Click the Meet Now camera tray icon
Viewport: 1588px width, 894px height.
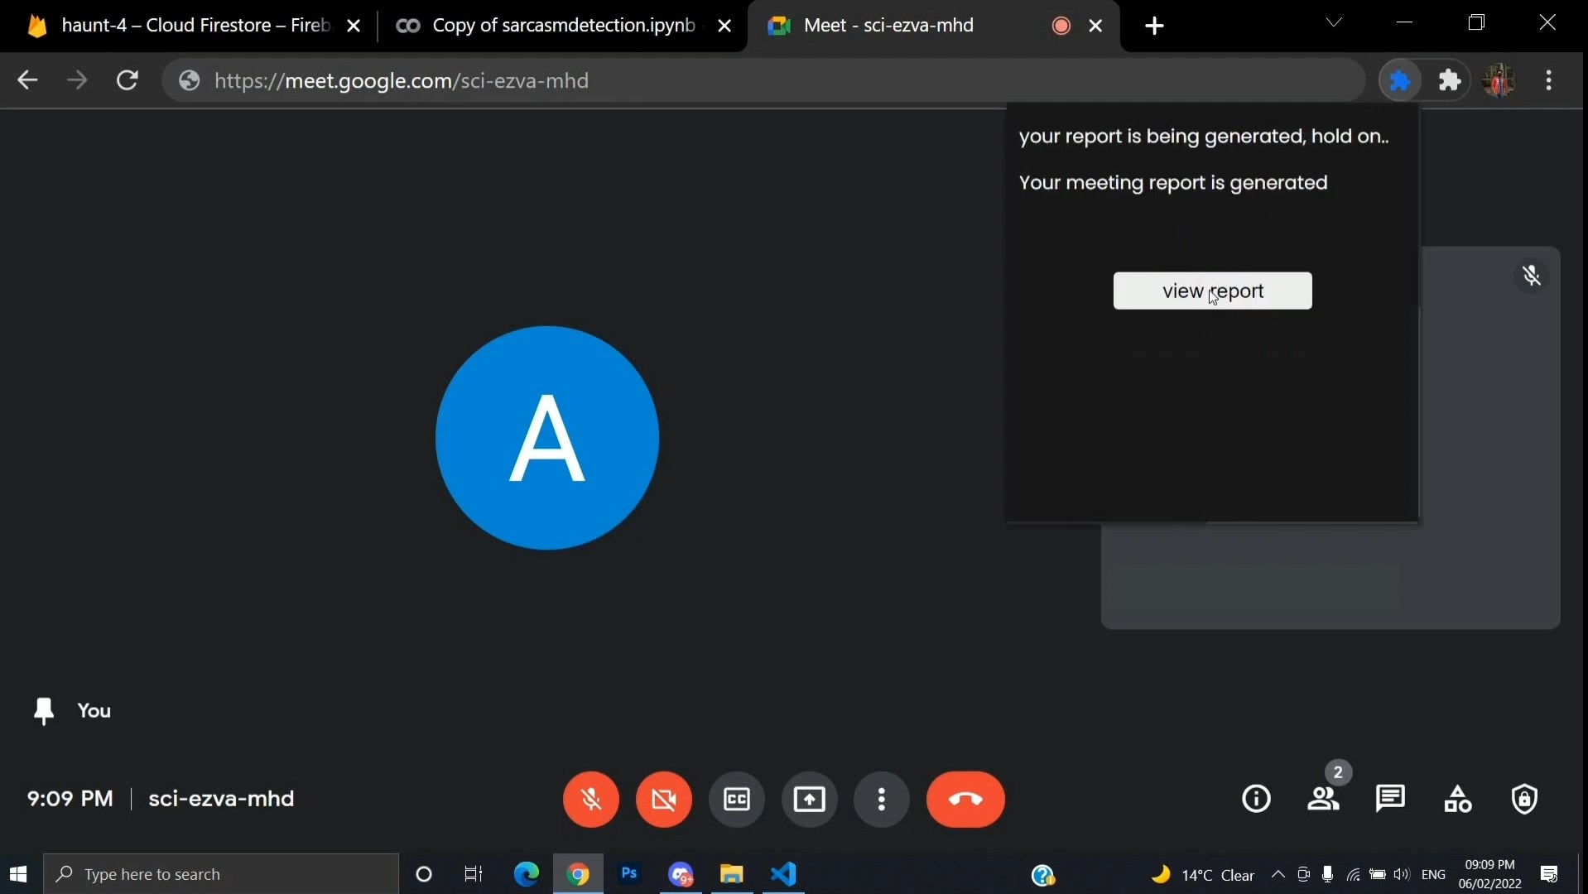click(1303, 874)
